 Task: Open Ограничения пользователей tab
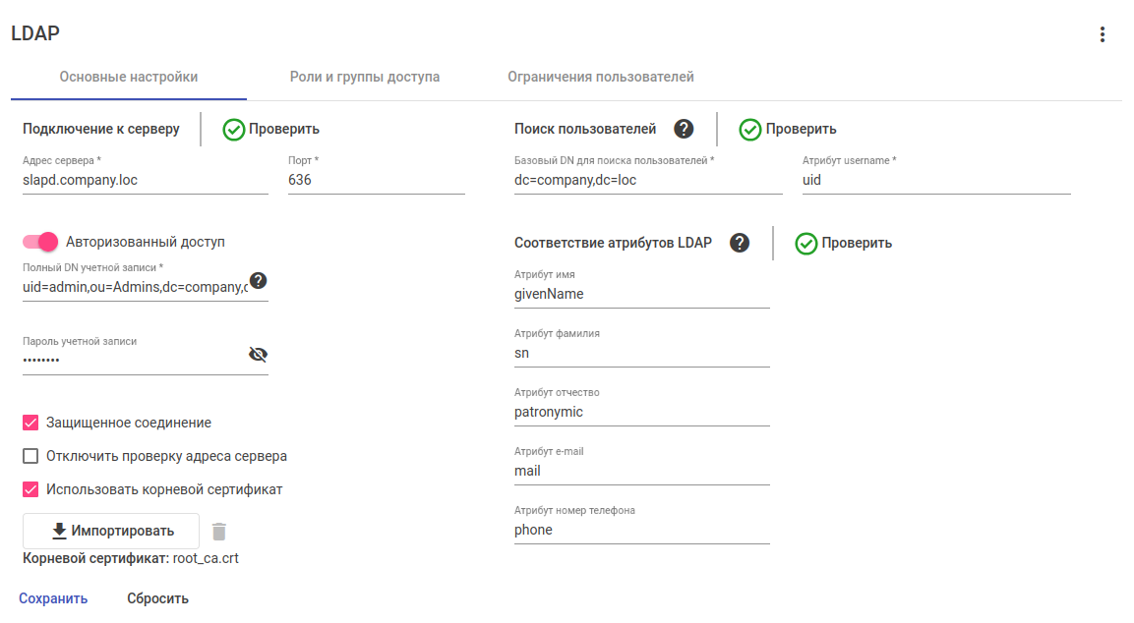point(601,77)
